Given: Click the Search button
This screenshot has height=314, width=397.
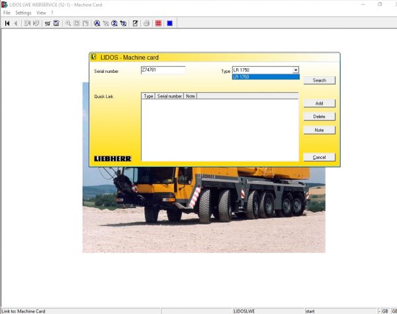Looking at the screenshot, I should tap(320, 80).
